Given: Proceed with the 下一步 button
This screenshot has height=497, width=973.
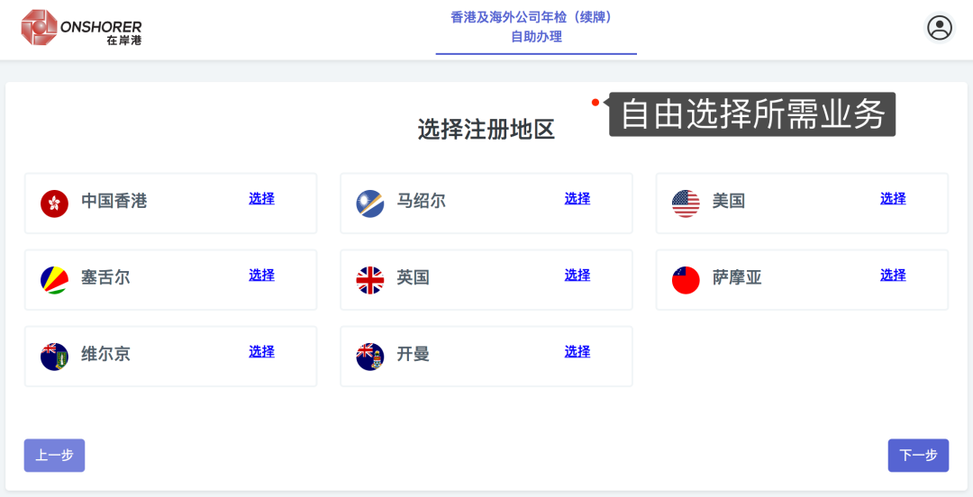Looking at the screenshot, I should pos(918,456).
